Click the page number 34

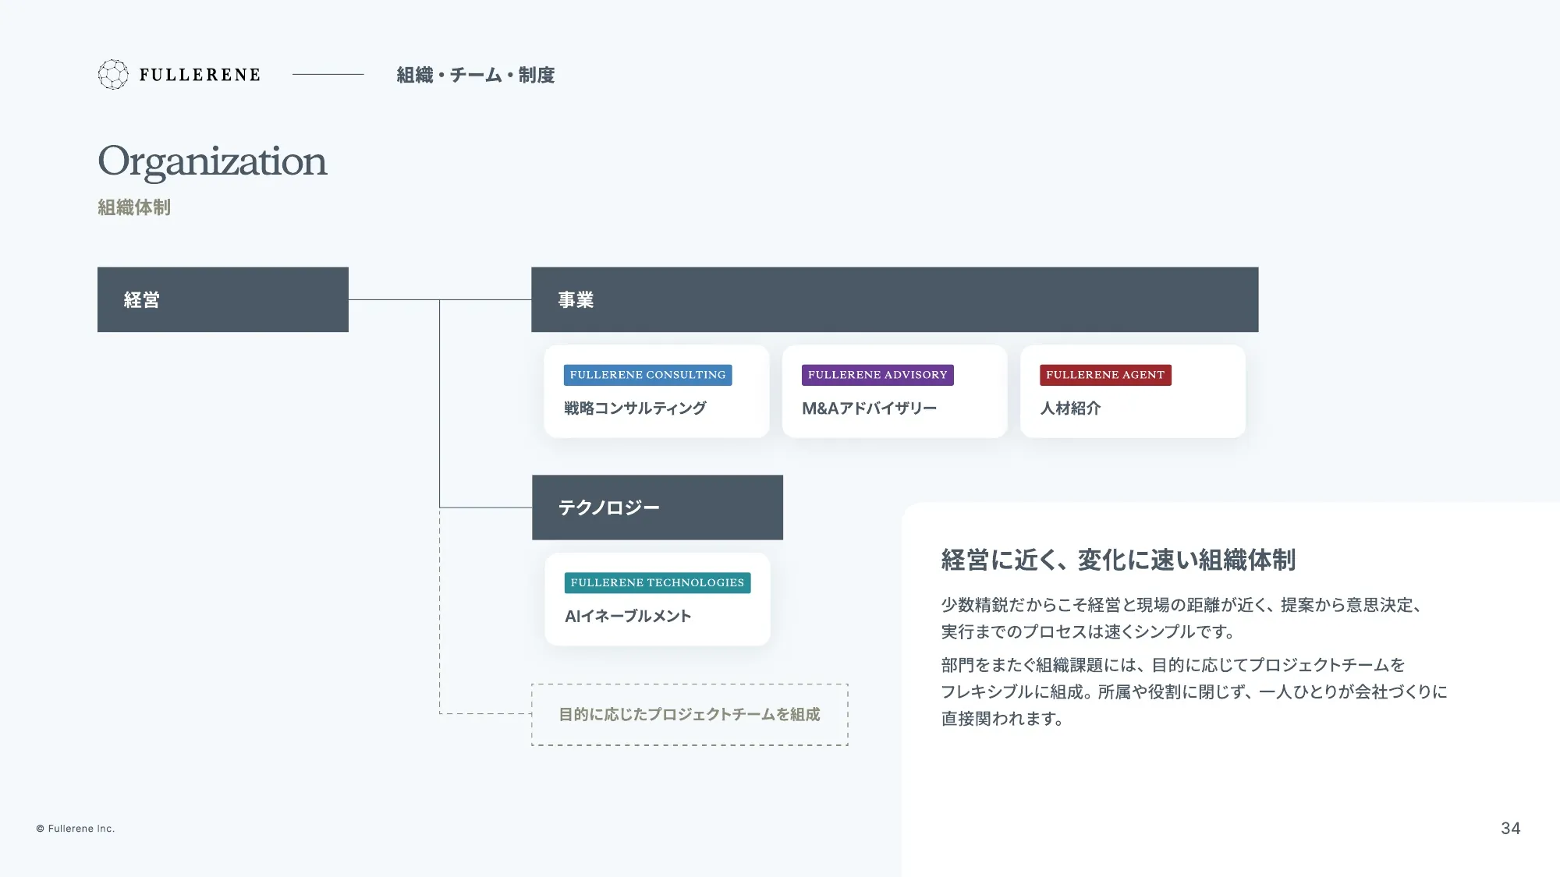(x=1511, y=828)
